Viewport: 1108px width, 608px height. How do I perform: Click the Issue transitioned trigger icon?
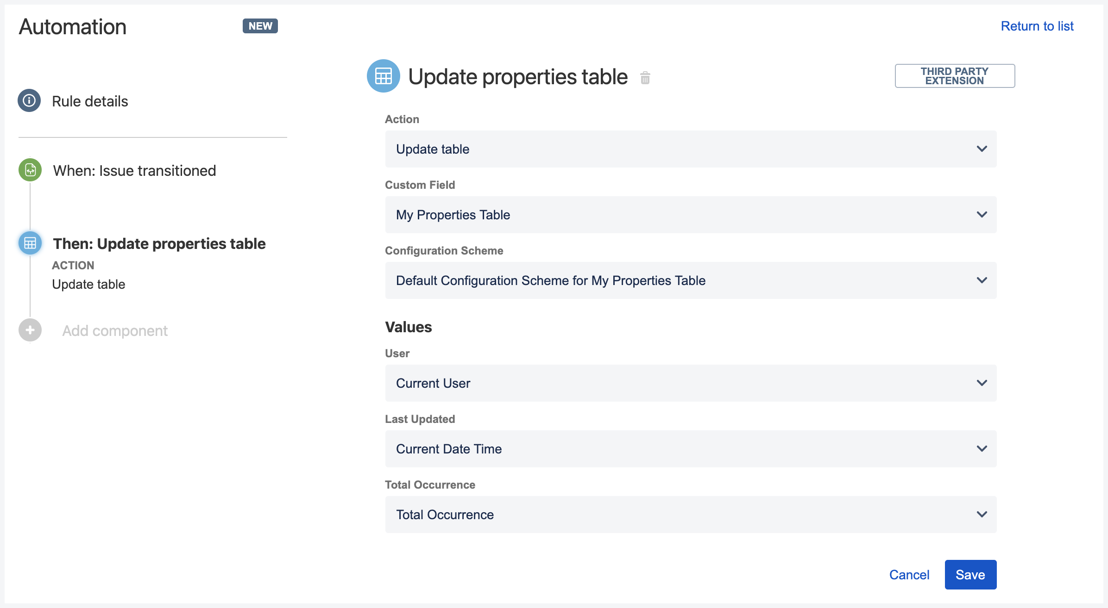[x=30, y=170]
